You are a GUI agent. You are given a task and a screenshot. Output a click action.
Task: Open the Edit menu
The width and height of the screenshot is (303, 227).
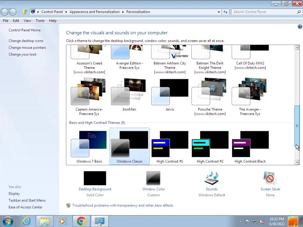pyautogui.click(x=16, y=21)
